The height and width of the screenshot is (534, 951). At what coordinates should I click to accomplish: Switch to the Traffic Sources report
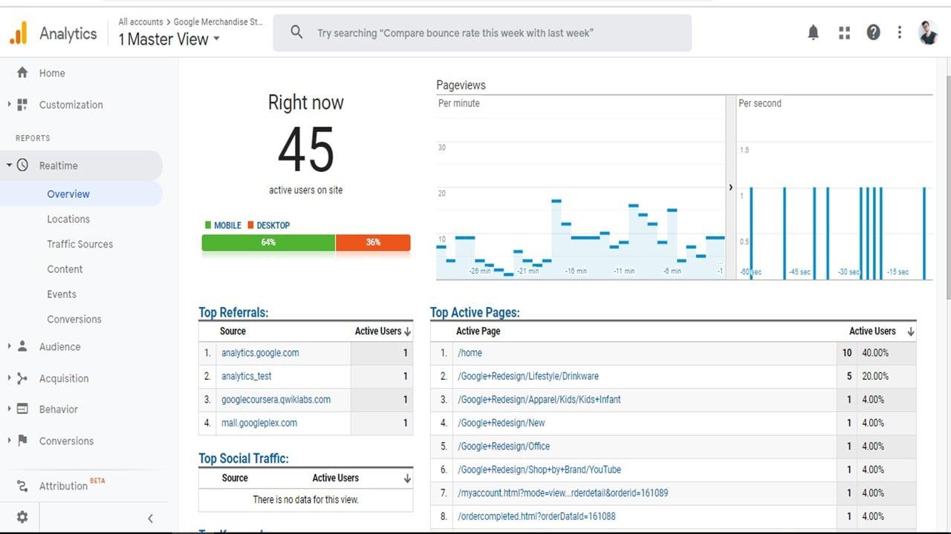point(79,244)
